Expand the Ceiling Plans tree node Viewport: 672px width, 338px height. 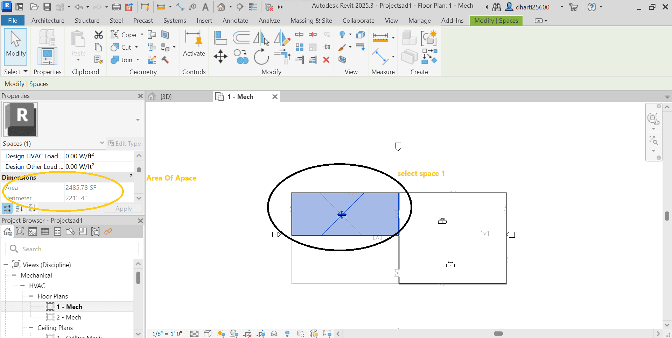coord(30,328)
